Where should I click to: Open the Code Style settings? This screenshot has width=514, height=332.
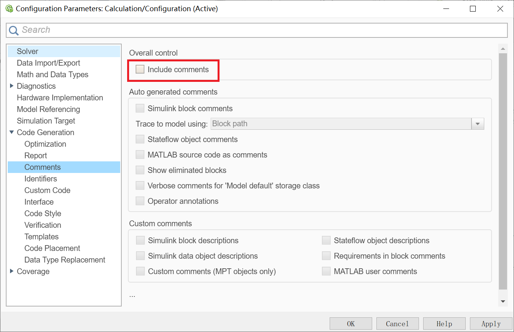[43, 213]
